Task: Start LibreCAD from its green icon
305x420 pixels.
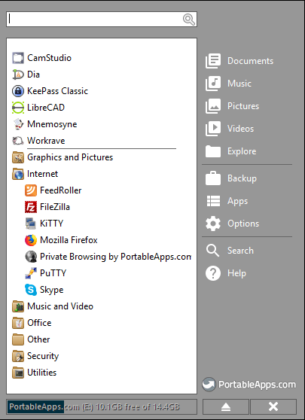Action: (18, 108)
